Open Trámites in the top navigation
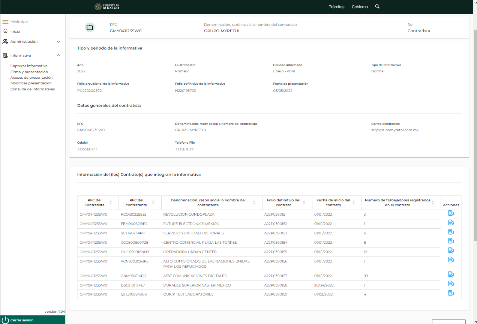 click(336, 7)
